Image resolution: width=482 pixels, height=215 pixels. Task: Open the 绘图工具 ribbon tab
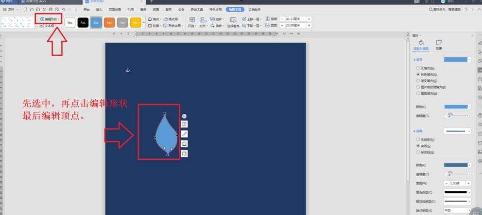235,10
